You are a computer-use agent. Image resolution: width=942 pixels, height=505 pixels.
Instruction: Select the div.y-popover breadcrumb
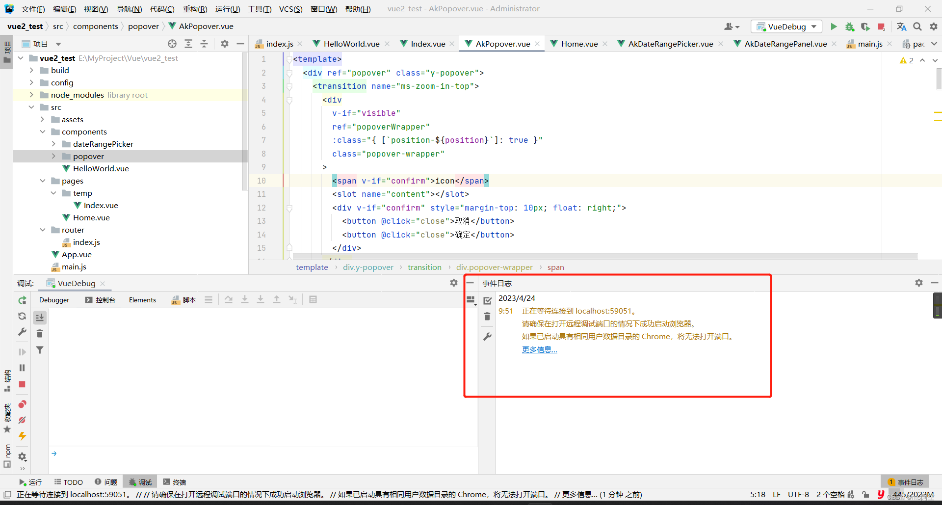(368, 267)
